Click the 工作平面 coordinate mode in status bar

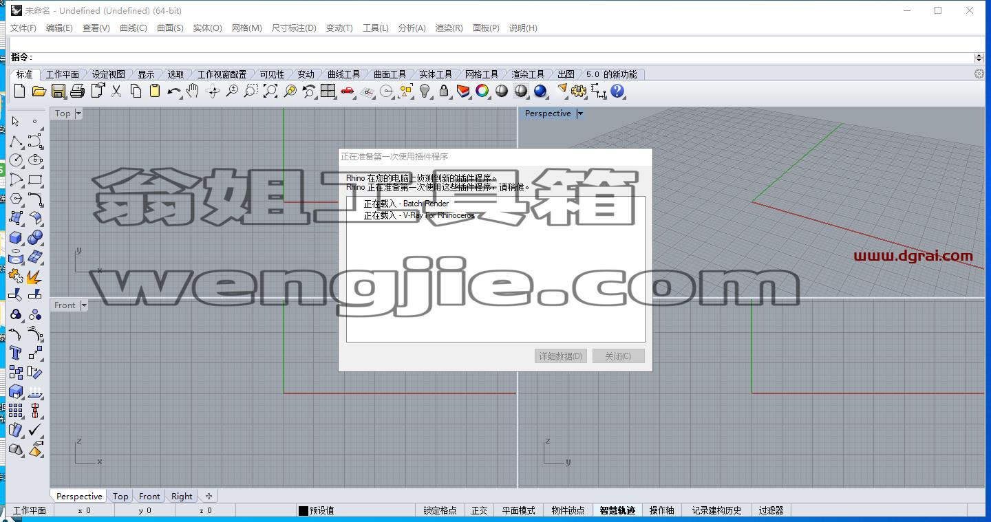tap(30, 510)
